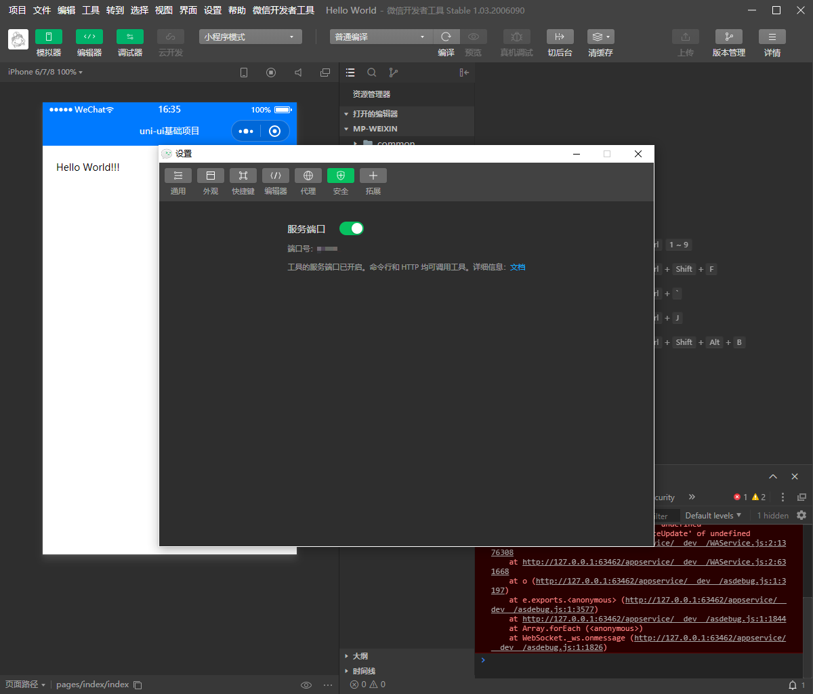
Task: Open the 普通编译 compile mode dropdown
Action: click(x=381, y=37)
